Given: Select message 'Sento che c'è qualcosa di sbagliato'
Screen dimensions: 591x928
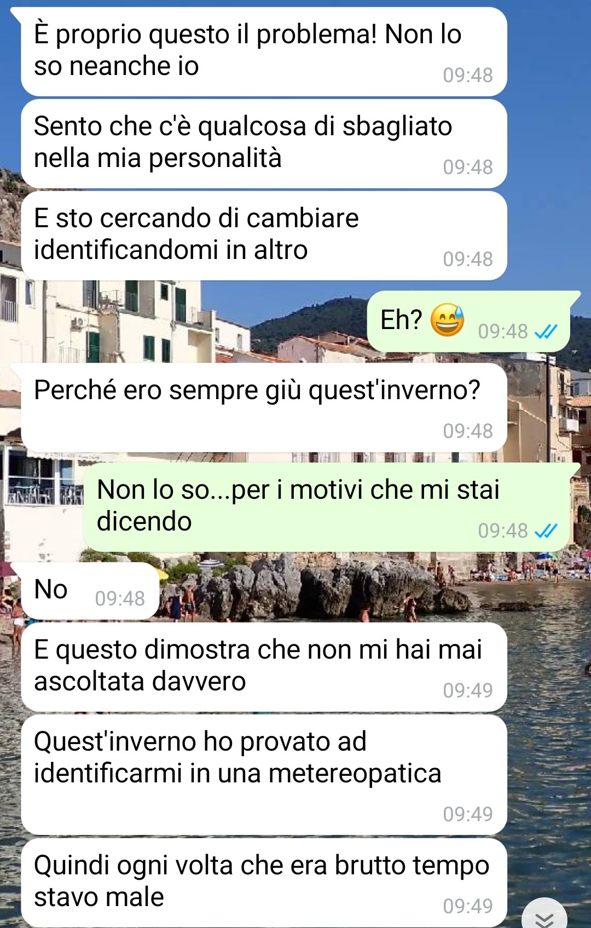Looking at the screenshot, I should 264,144.
